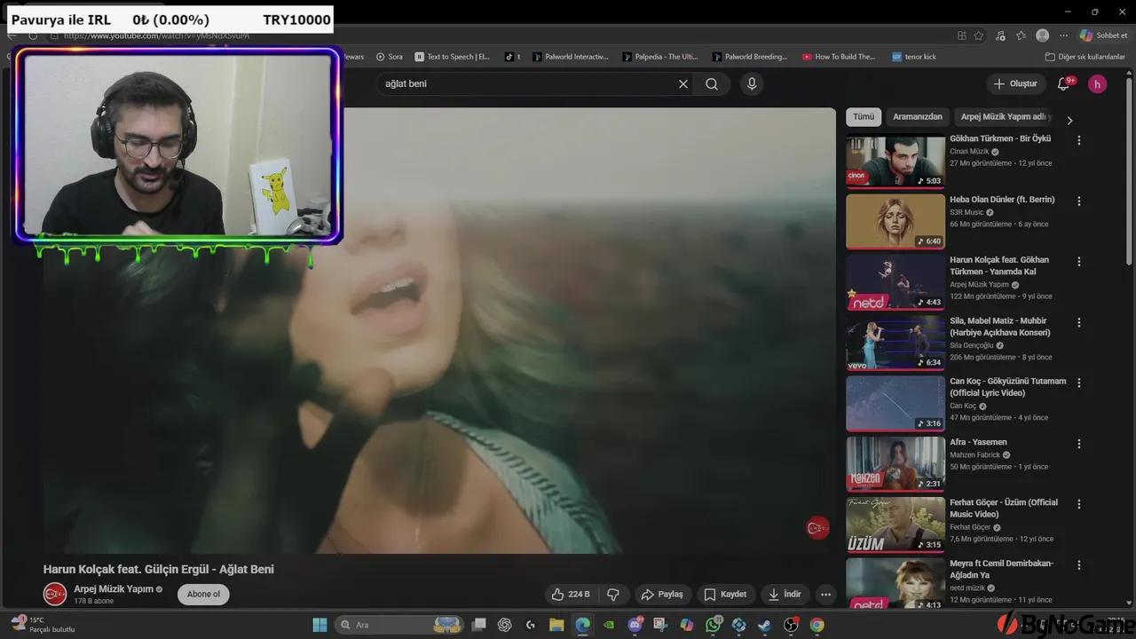Open the account avatar menu 'h'
Image resolution: width=1136 pixels, height=639 pixels.
tap(1098, 84)
